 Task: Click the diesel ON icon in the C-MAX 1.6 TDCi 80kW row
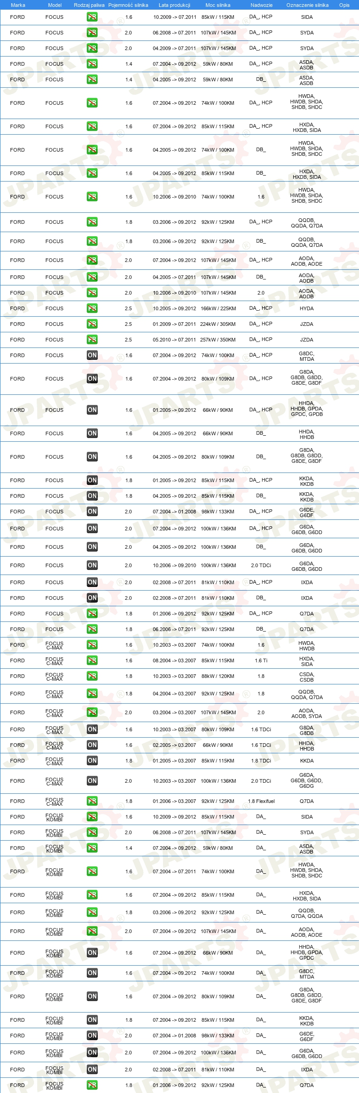click(92, 729)
